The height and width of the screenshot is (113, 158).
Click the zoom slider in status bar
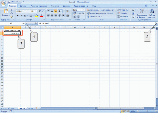pyautogui.click(x=147, y=111)
